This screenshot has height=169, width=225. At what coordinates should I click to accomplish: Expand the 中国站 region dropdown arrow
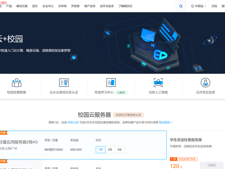click(x=205, y=6)
